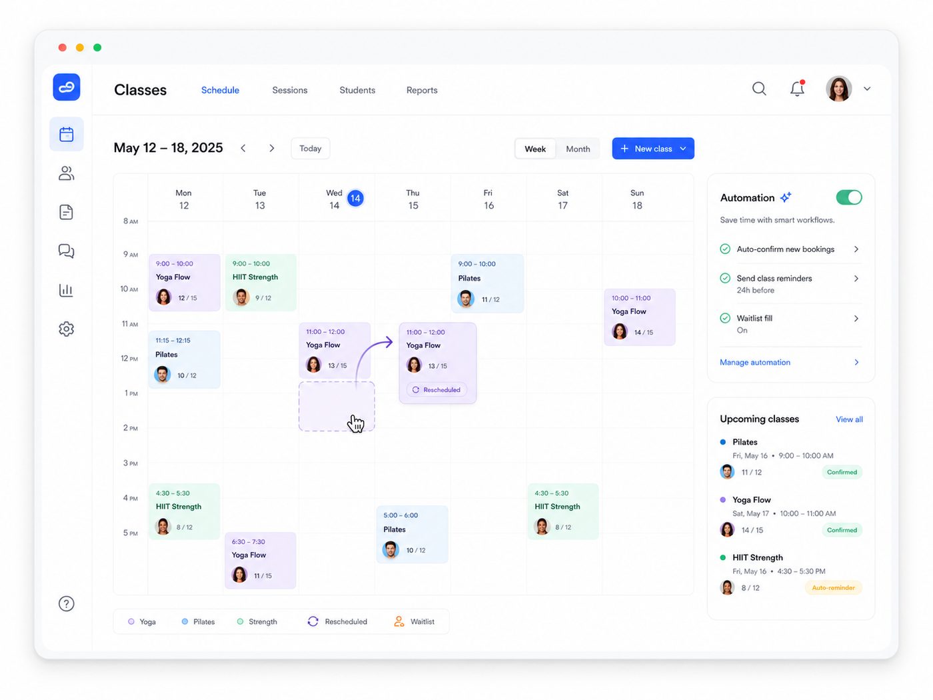Go to previous week arrow
This screenshot has height=700, width=933.
(243, 148)
